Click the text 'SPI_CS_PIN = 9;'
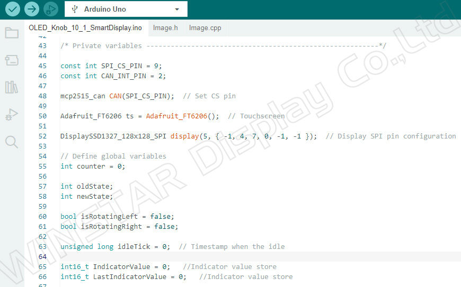The width and height of the screenshot is (461, 287). [131, 66]
